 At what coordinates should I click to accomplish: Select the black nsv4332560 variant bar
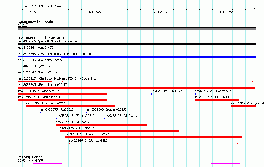[136, 44]
